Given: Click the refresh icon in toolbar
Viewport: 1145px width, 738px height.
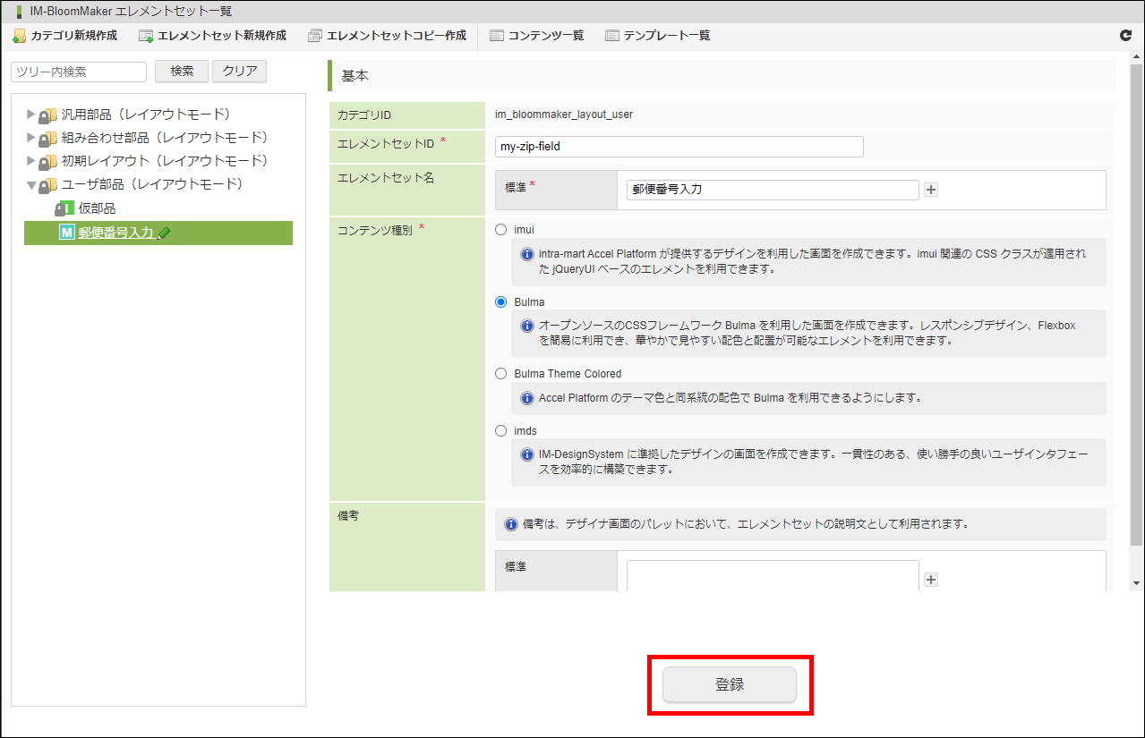Looking at the screenshot, I should pyautogui.click(x=1125, y=36).
